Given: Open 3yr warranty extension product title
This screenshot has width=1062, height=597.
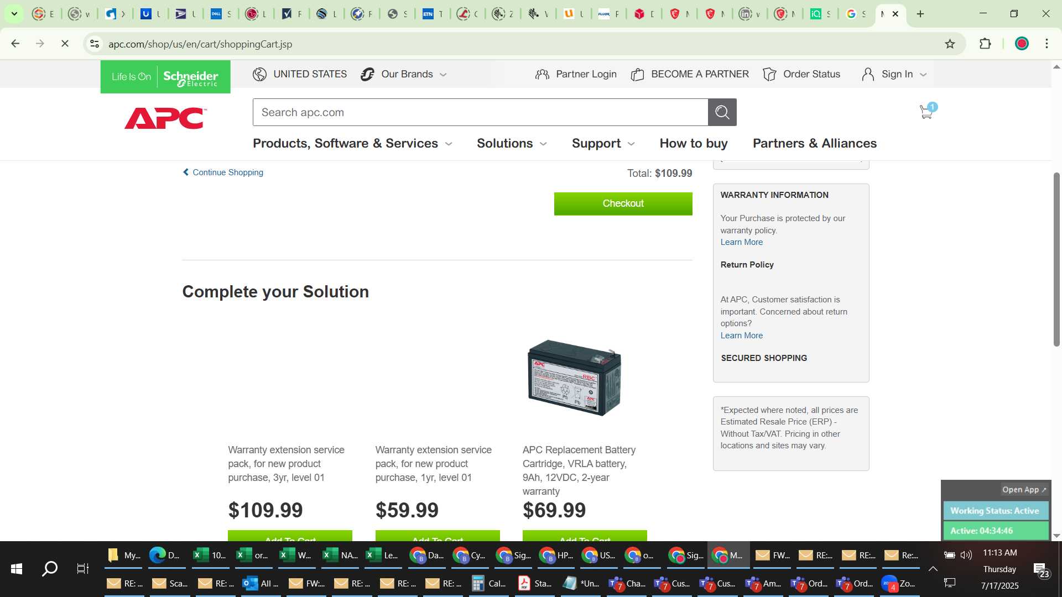Looking at the screenshot, I should coord(286,464).
